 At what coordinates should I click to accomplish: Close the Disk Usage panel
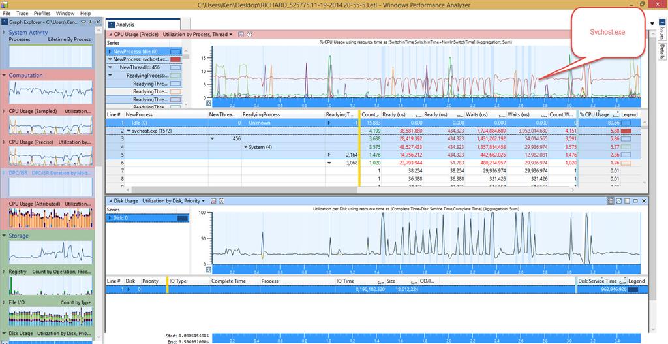[644, 201]
